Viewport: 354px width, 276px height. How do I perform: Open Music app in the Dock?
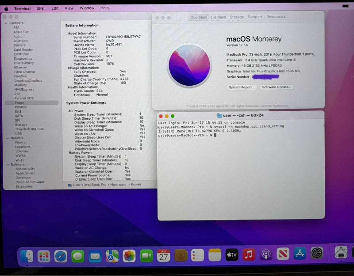pyautogui.click(x=249, y=254)
